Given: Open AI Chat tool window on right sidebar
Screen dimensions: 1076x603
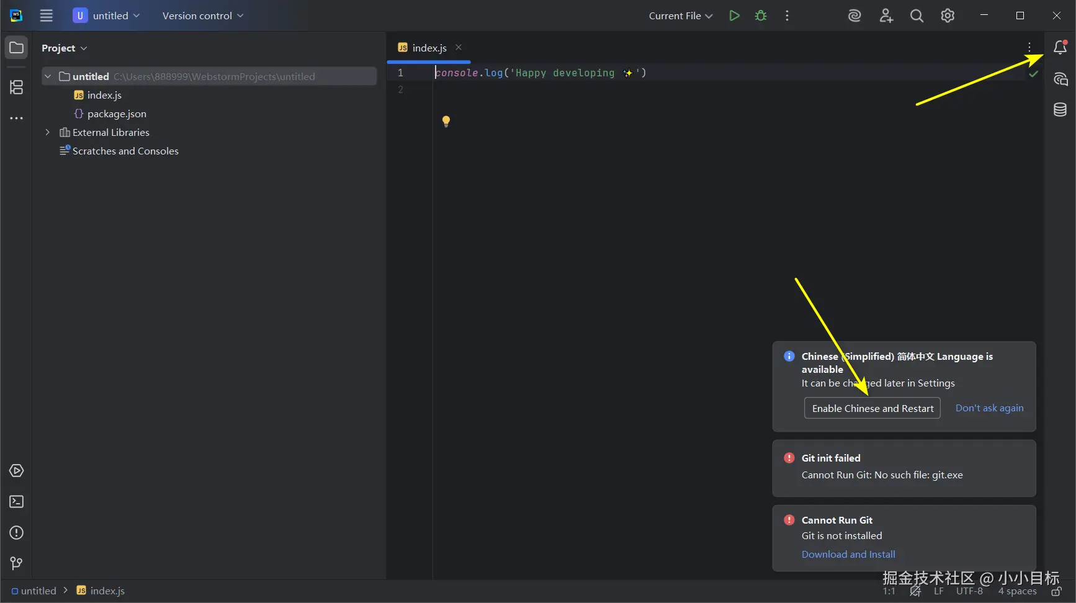Looking at the screenshot, I should [x=1060, y=79].
